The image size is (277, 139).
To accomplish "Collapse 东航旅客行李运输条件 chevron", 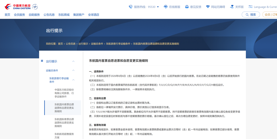I will pos(73,80).
